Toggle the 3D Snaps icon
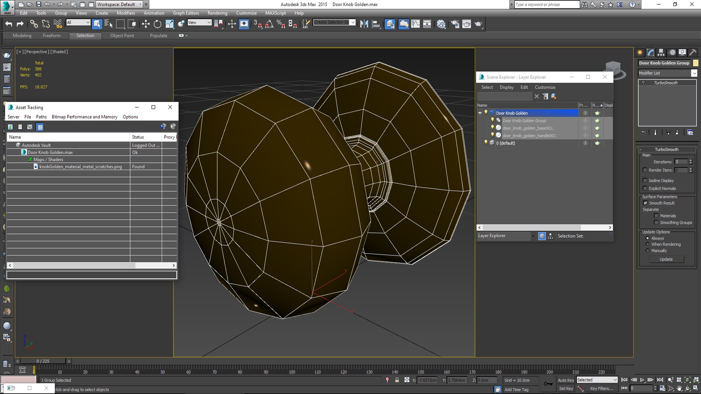The image size is (701, 394). point(258,24)
